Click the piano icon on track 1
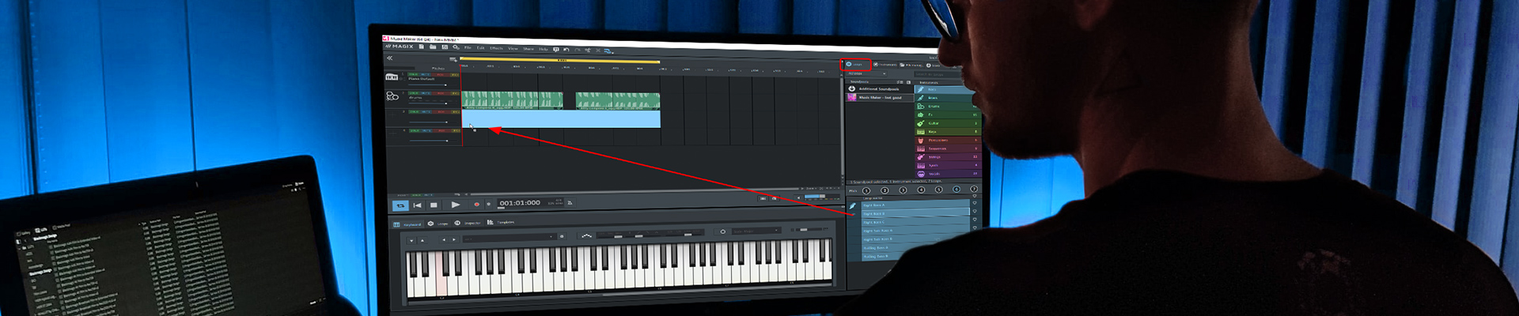 pyautogui.click(x=392, y=77)
